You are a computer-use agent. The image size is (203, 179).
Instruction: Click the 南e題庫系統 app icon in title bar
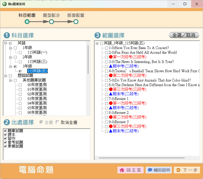[4, 4]
